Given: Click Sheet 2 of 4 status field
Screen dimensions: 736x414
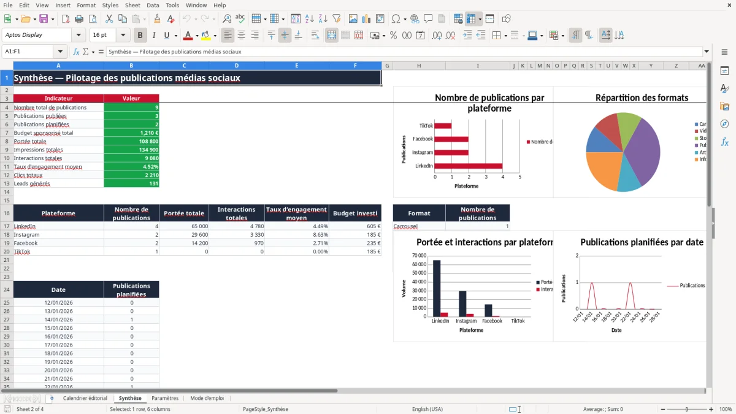Looking at the screenshot, I should [30, 409].
